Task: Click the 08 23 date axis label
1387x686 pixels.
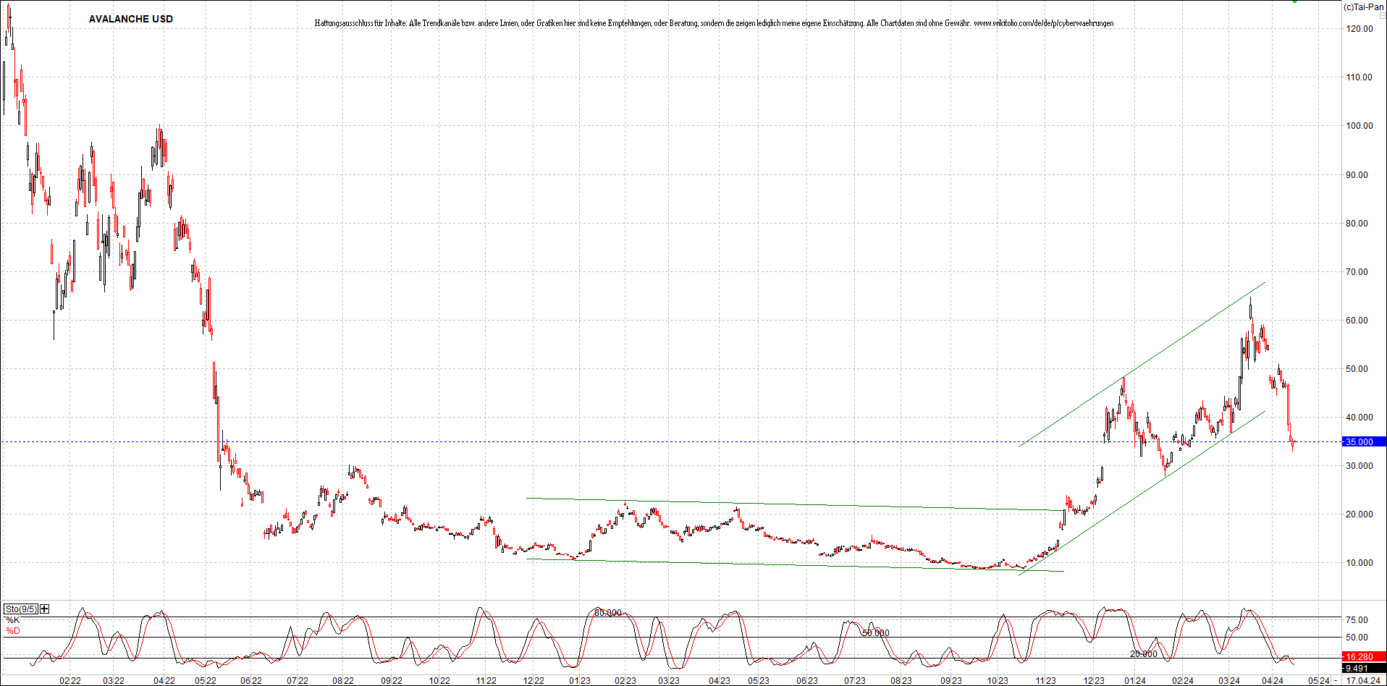Action: tap(901, 681)
